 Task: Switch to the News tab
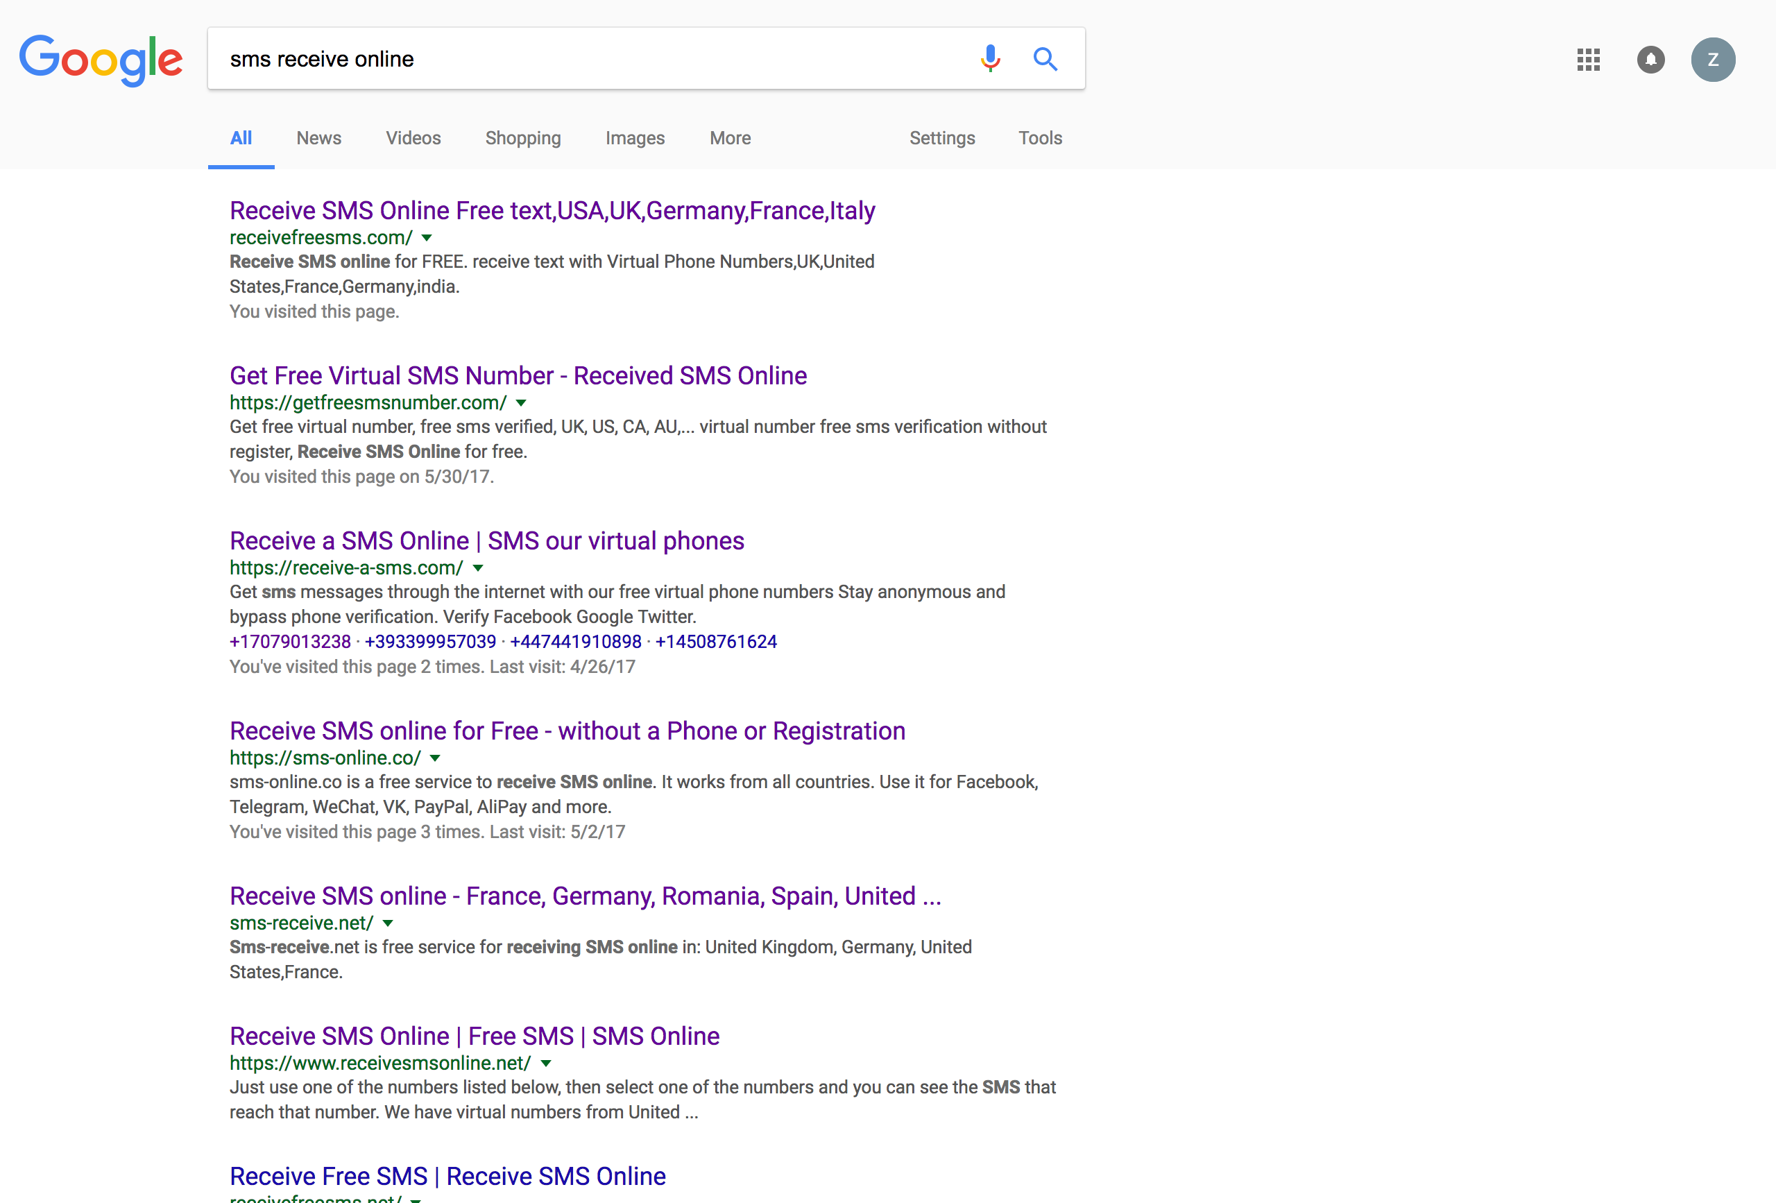[x=318, y=138]
